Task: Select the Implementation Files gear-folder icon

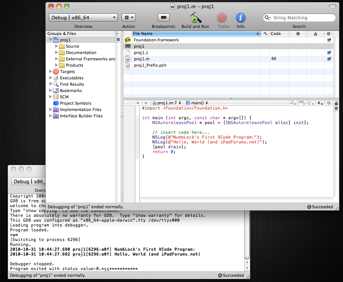Action: 56,110
